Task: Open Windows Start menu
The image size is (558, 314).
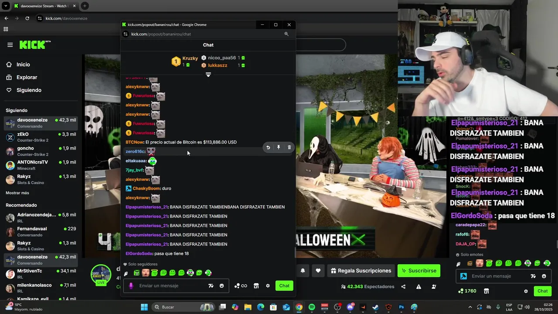Action: pos(144,307)
